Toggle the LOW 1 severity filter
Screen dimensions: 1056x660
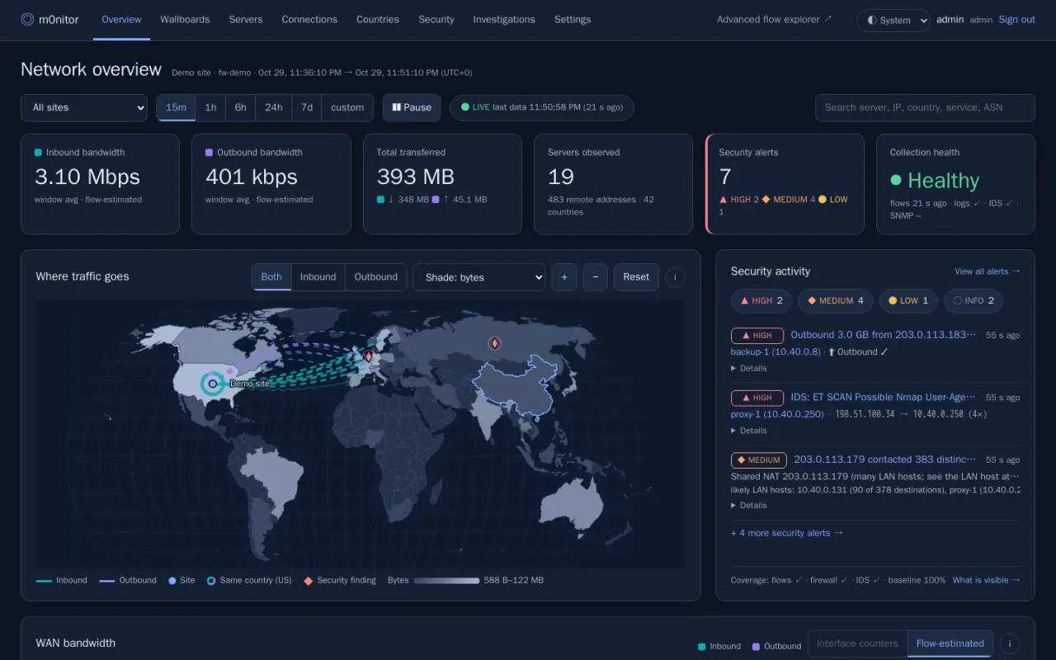coord(908,301)
